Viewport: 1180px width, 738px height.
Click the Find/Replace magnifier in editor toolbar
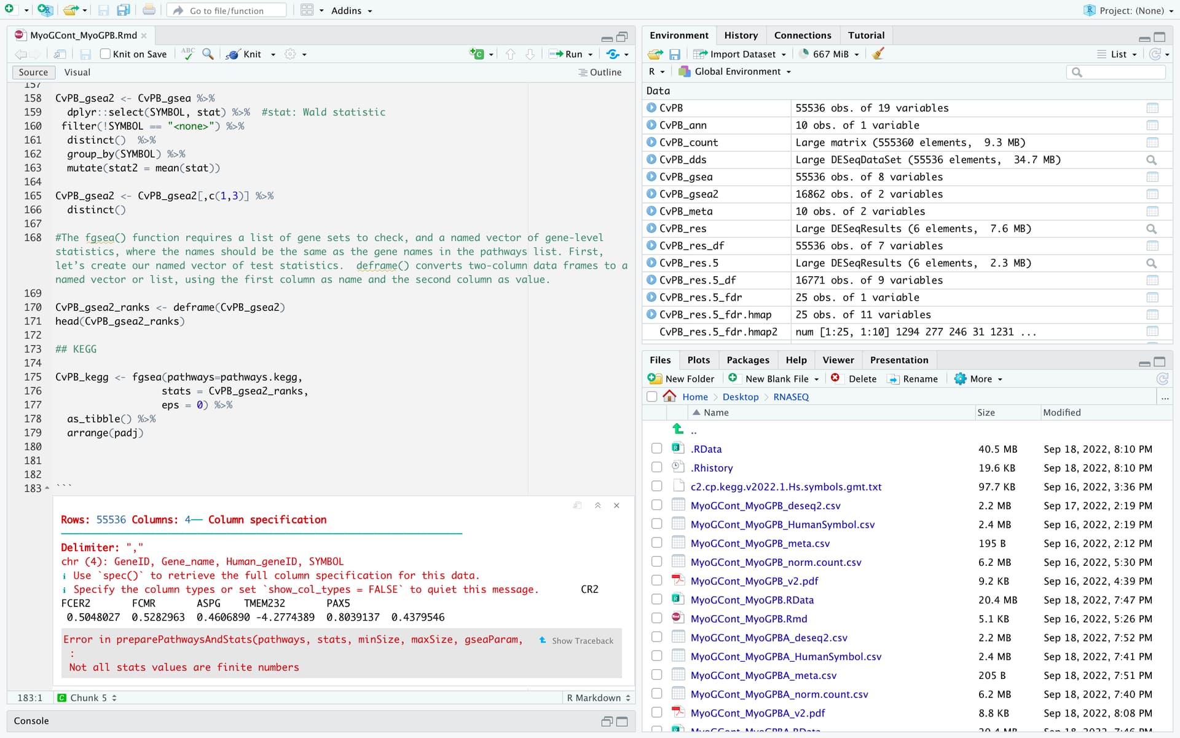pos(208,54)
